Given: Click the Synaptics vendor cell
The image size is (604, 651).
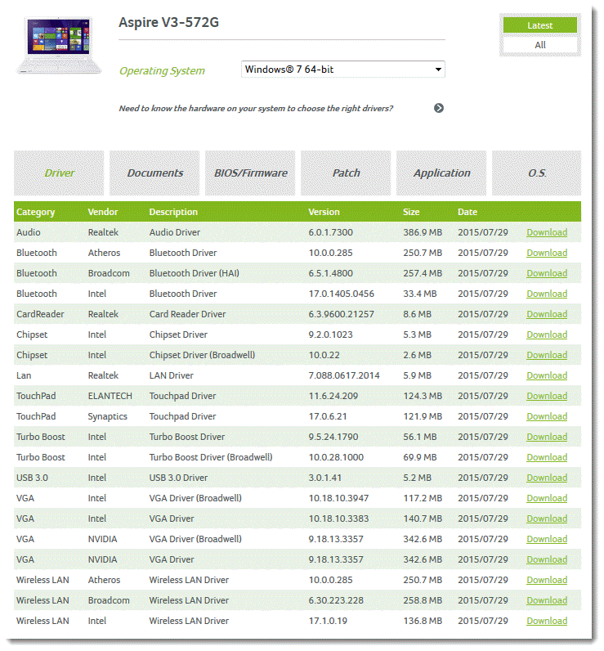Looking at the screenshot, I should coord(107,416).
